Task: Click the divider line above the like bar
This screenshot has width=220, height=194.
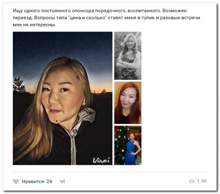Action: pos(110,172)
